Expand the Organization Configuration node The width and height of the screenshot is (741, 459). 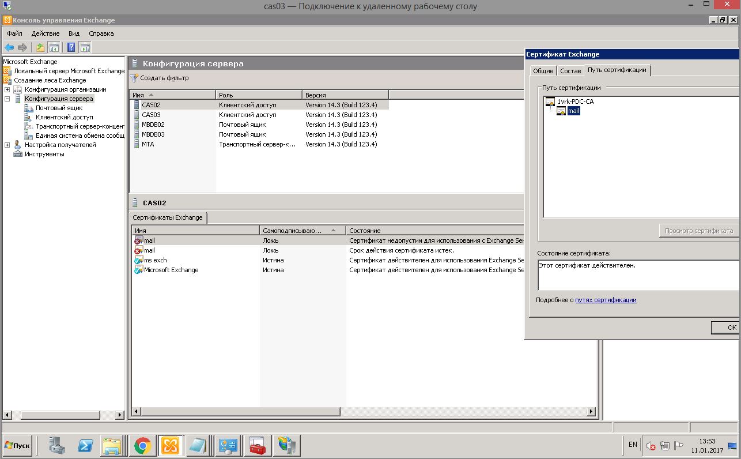pos(7,89)
